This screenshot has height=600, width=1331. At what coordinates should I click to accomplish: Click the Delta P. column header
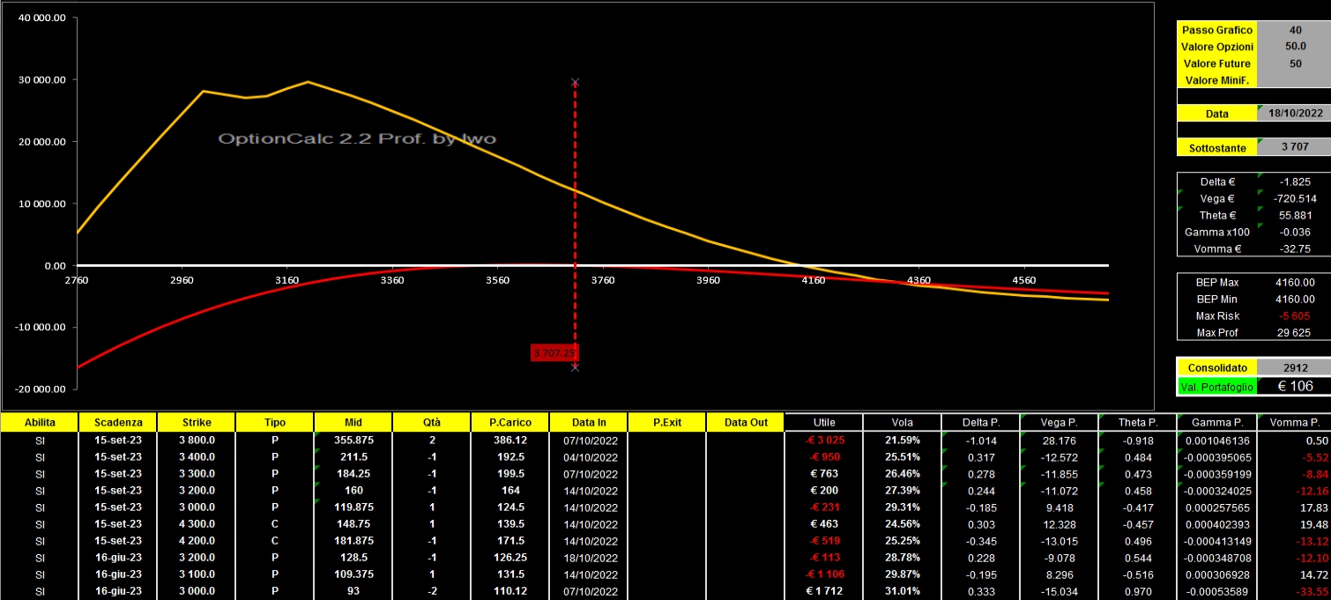tap(981, 422)
